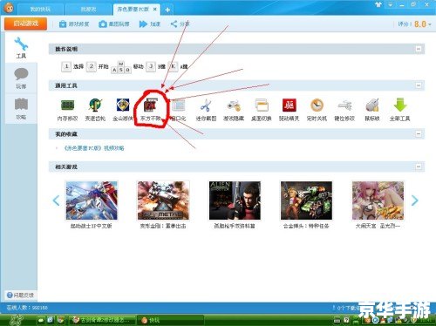Viewport: 436px width, 326px height.
Task: Open 游戏修复 game repair in the toolbar
Action: pyautogui.click(x=74, y=24)
